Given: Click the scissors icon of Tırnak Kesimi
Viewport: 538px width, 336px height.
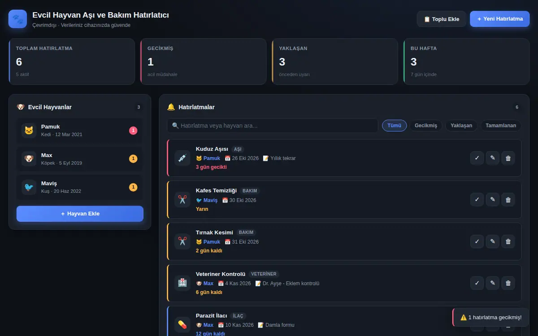Looking at the screenshot, I should (182, 241).
